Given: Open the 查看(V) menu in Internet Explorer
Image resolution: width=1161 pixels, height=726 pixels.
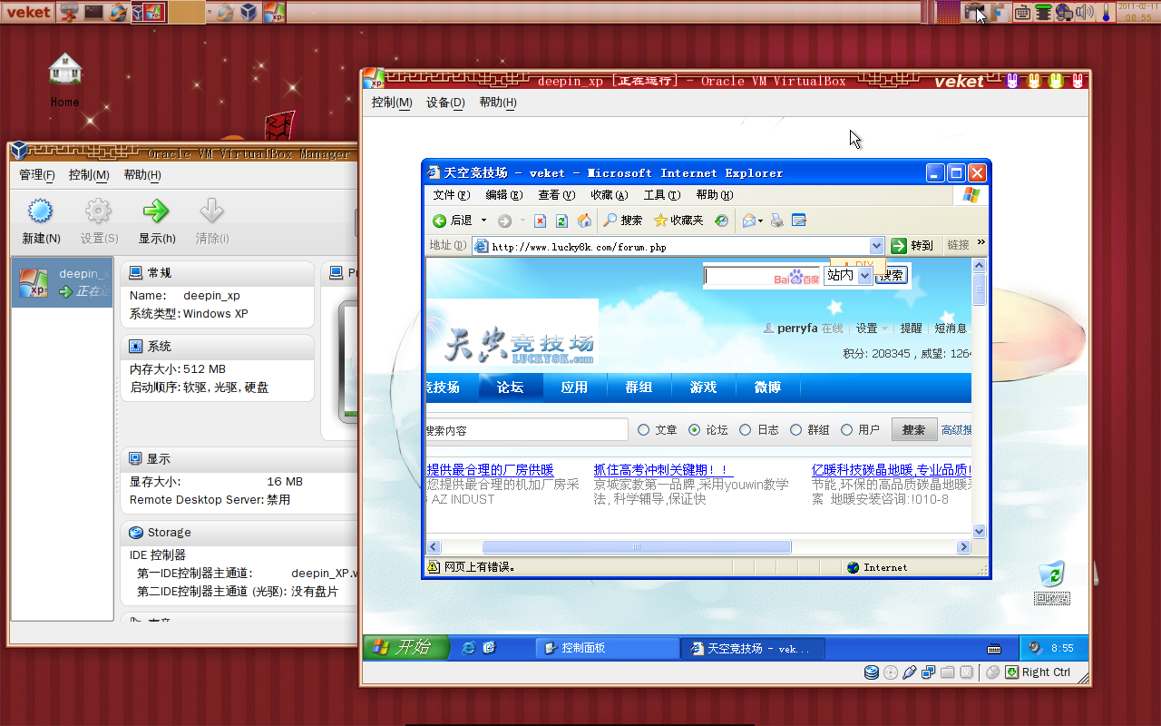Looking at the screenshot, I should click(556, 195).
